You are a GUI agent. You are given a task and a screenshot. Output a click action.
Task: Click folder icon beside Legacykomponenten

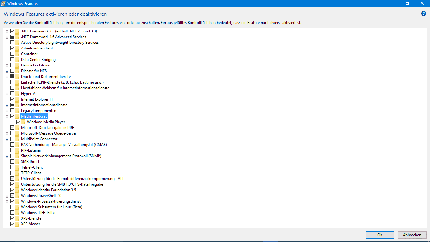[17, 111]
